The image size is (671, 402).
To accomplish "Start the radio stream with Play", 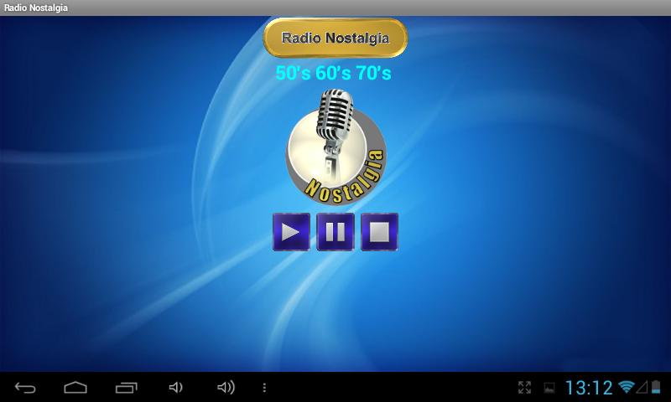I will [291, 232].
